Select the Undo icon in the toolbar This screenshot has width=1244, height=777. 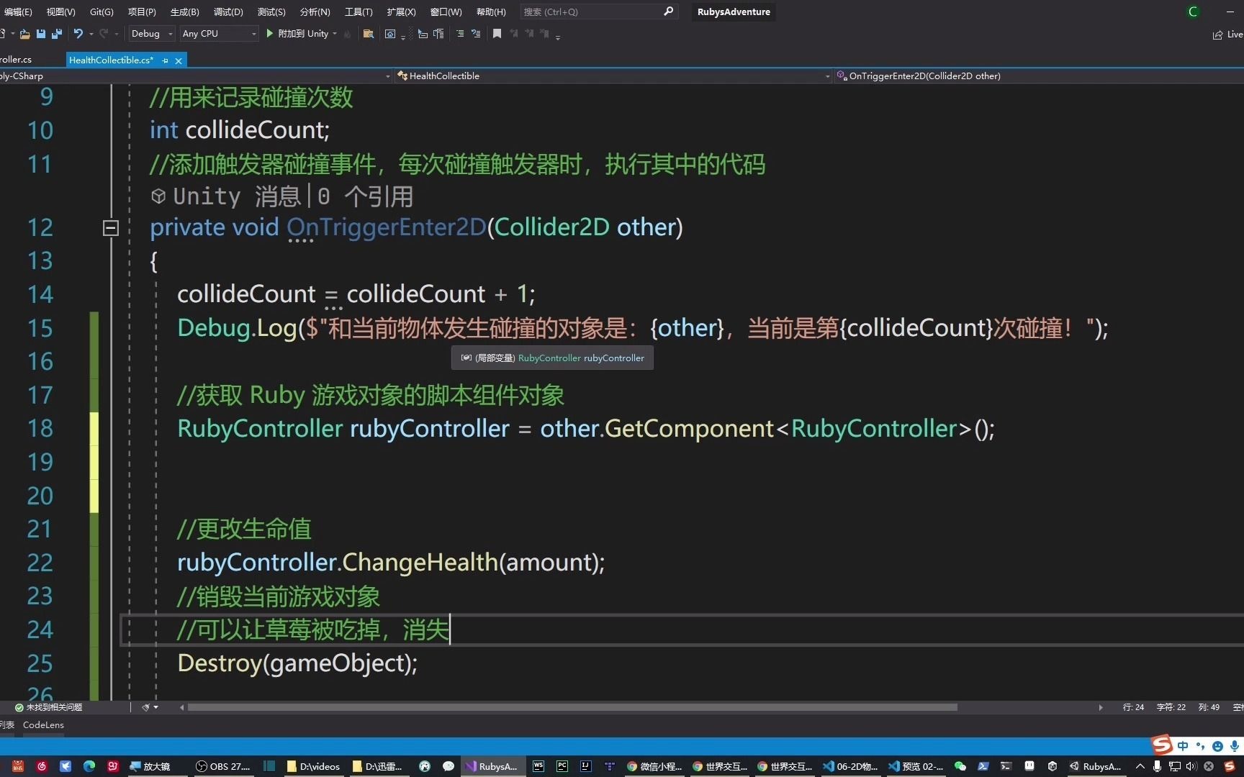(78, 34)
